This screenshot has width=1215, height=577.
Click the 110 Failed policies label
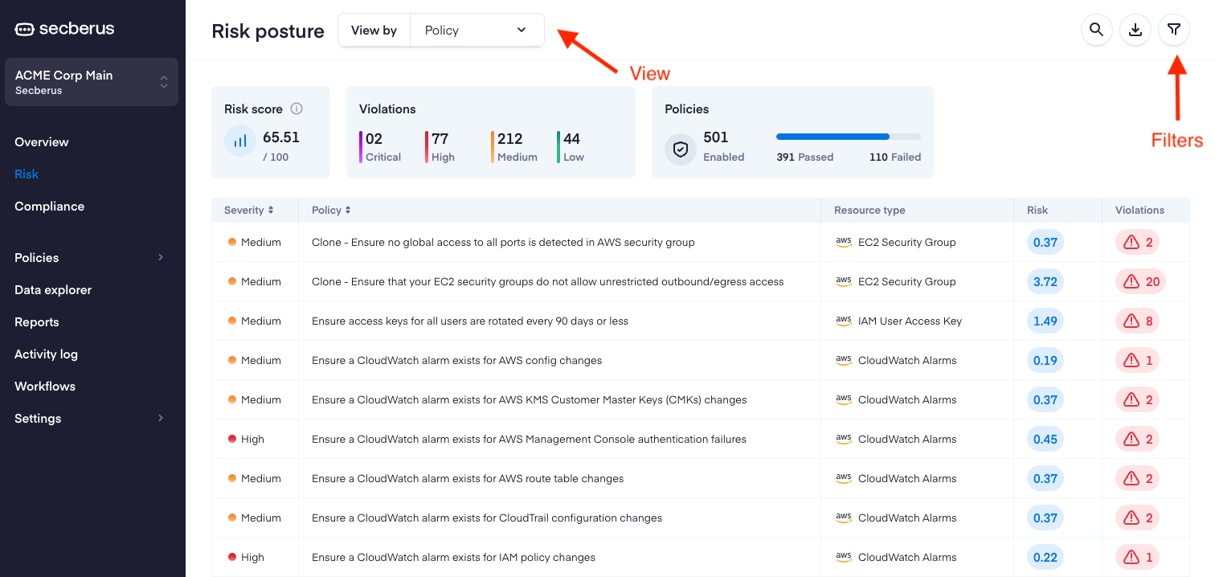[895, 157]
